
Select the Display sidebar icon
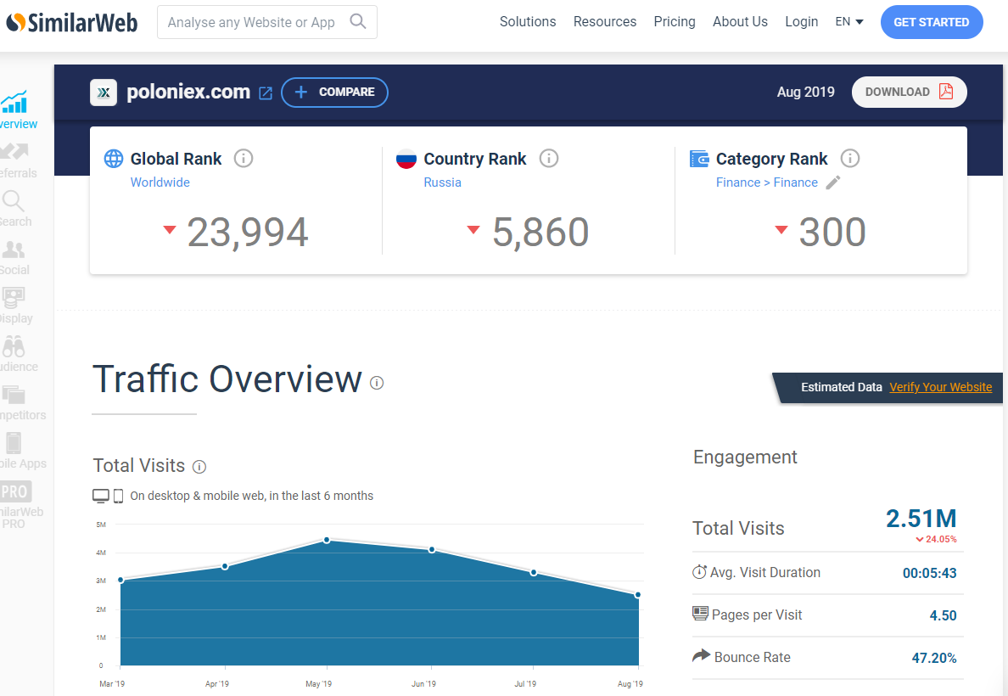(14, 297)
